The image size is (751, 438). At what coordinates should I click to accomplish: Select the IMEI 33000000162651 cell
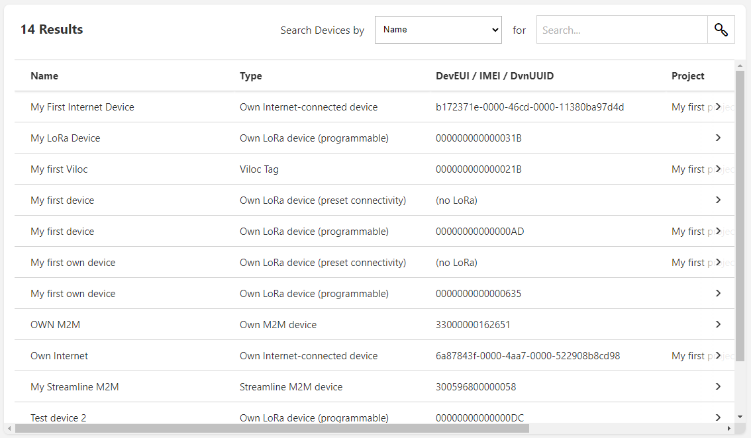coord(474,325)
